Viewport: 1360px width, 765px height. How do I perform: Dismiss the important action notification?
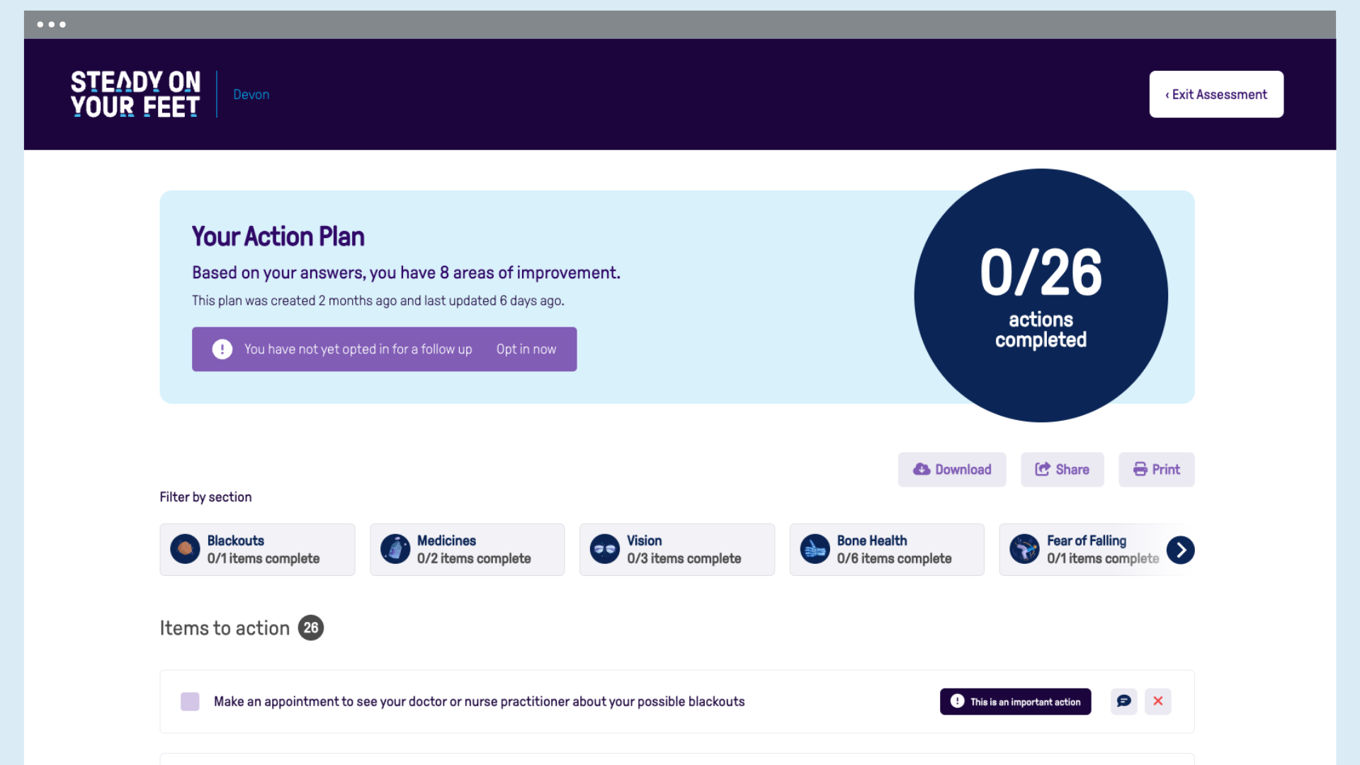1158,701
